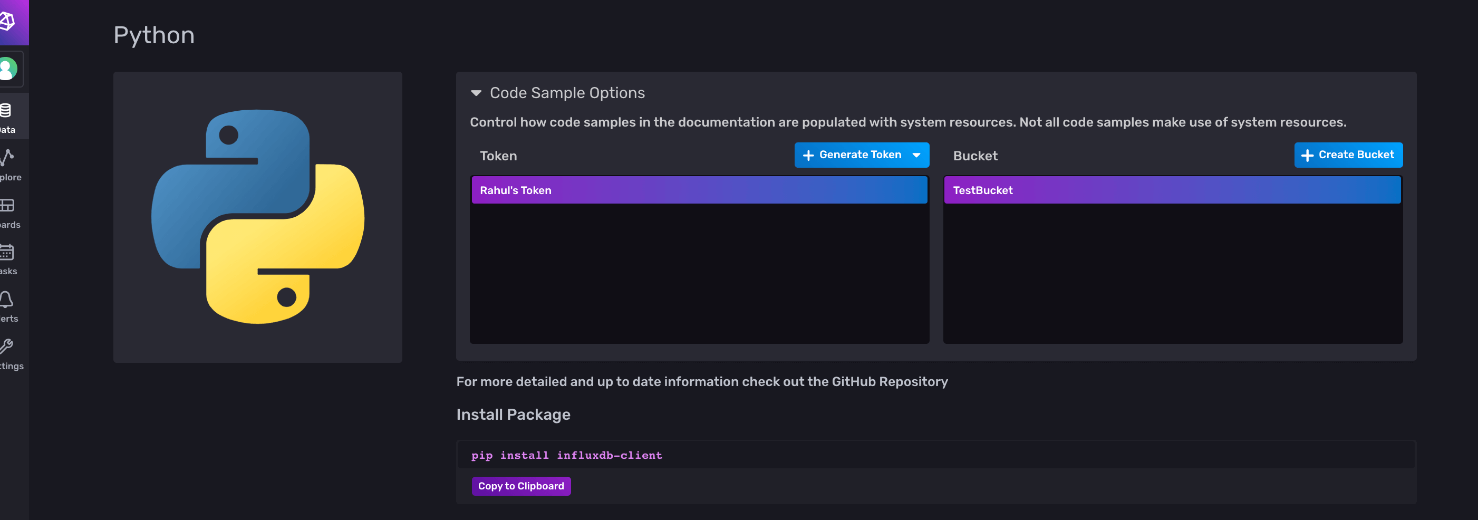The height and width of the screenshot is (520, 1478).
Task: Click the Generate Token button label
Action: (x=859, y=155)
